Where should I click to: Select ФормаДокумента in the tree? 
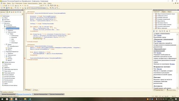pos(14,46)
